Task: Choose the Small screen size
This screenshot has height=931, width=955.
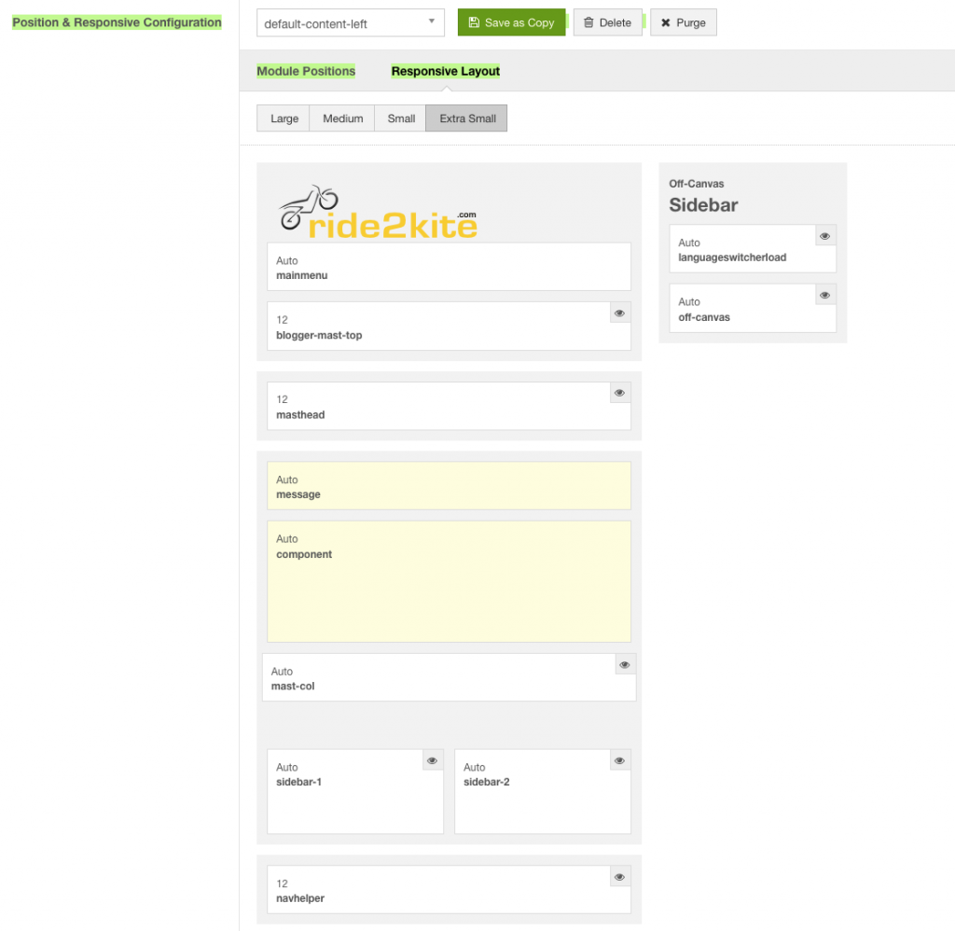Action: coord(401,118)
